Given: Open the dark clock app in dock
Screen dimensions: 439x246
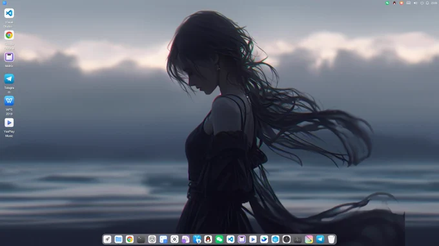Looking at the screenshot, I should point(287,240).
